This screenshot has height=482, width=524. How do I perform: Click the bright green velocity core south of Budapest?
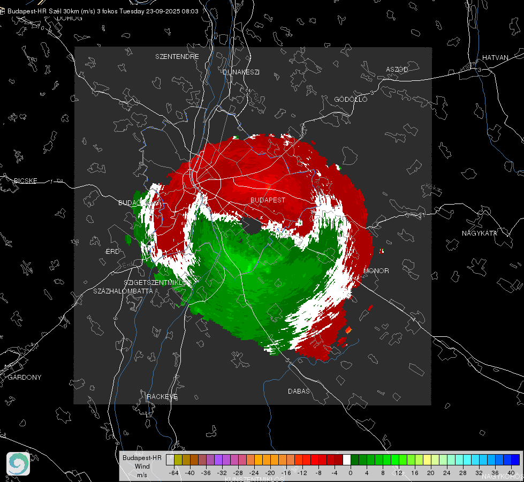click(250, 267)
